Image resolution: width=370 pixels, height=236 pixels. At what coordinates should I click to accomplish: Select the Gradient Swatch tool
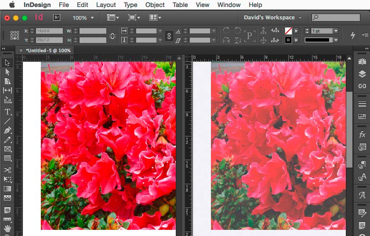pyautogui.click(x=7, y=189)
